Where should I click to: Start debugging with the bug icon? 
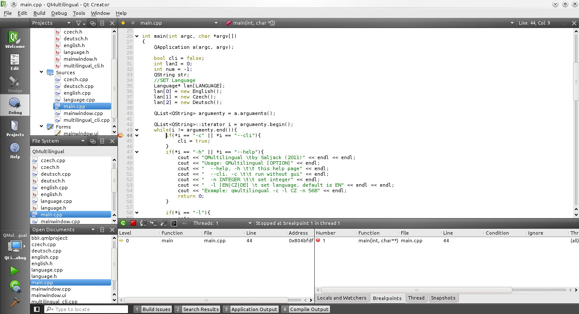click(15, 286)
